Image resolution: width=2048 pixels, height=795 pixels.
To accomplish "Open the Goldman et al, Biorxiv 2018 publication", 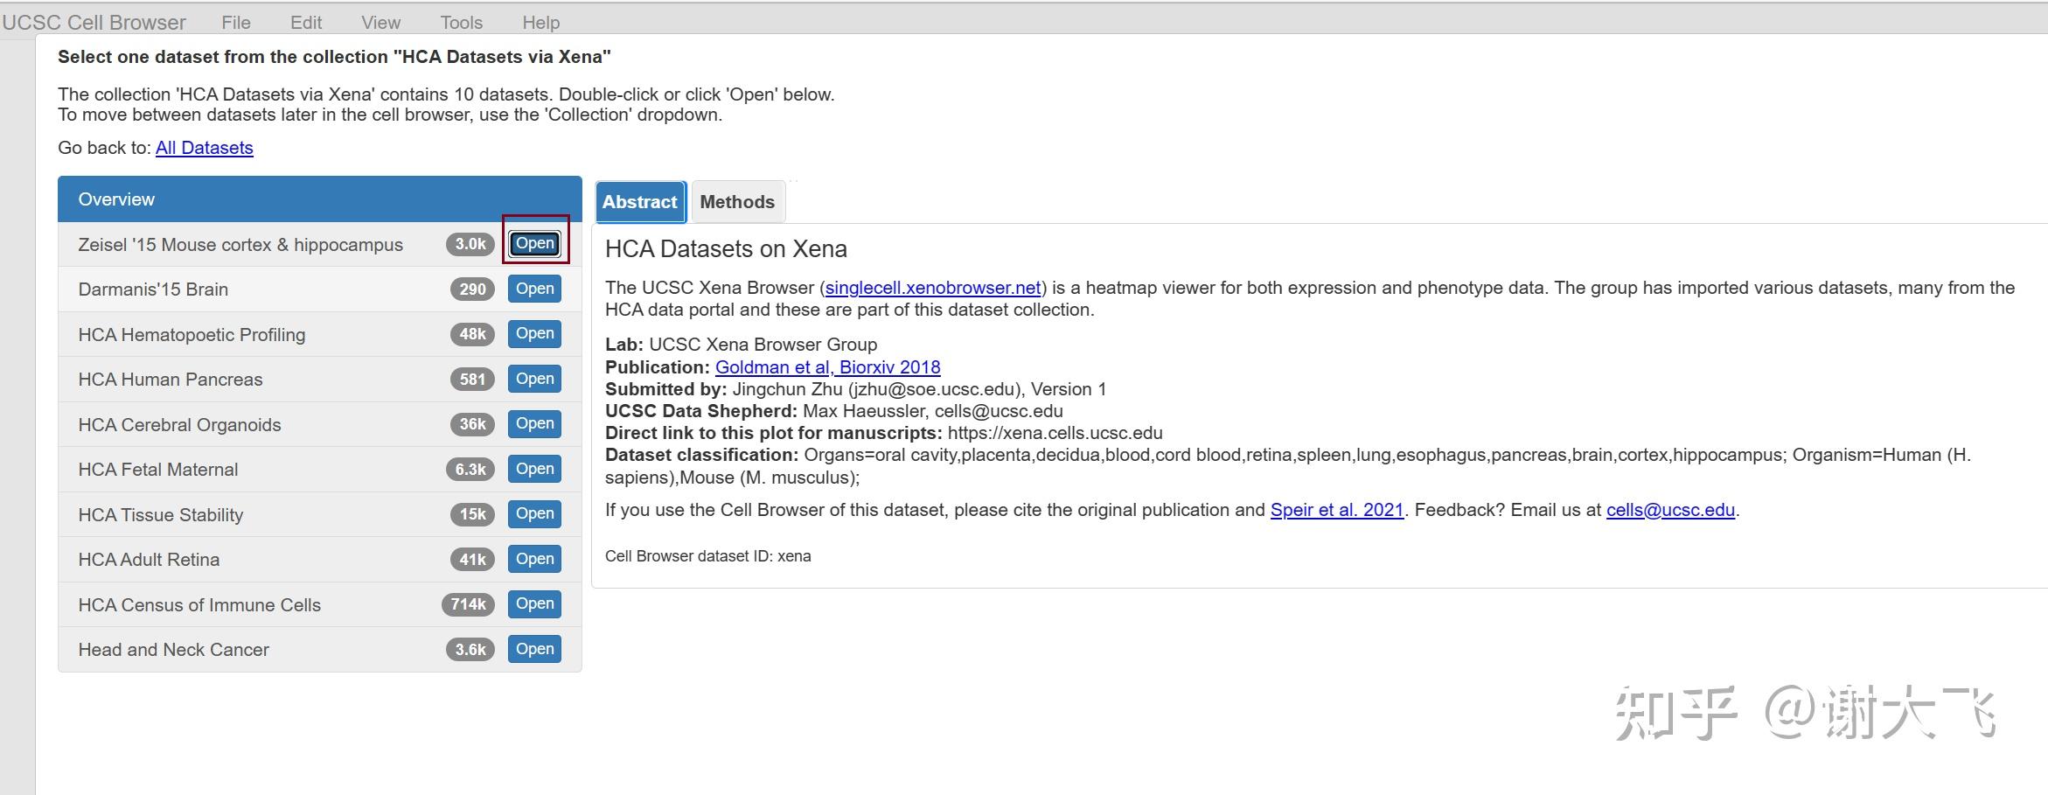I will [827, 366].
